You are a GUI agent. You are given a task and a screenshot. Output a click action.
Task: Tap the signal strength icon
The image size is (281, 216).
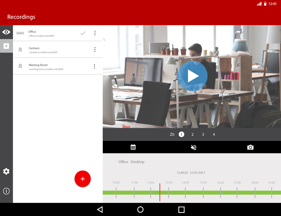(259, 4)
